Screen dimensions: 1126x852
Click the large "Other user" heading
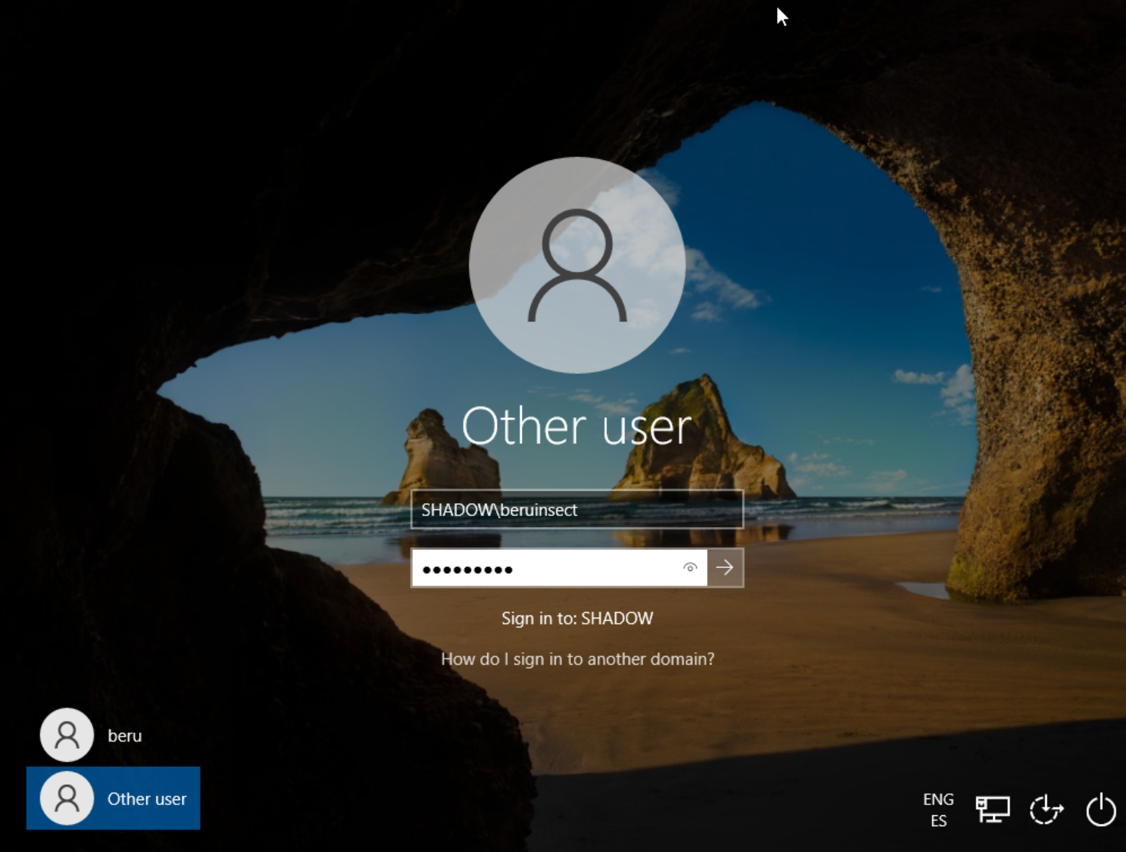577,427
